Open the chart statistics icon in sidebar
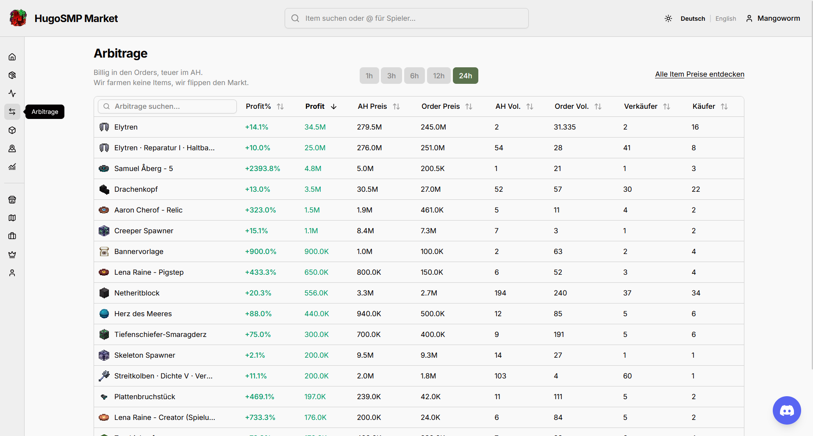Viewport: 813px width, 436px height. point(12,167)
